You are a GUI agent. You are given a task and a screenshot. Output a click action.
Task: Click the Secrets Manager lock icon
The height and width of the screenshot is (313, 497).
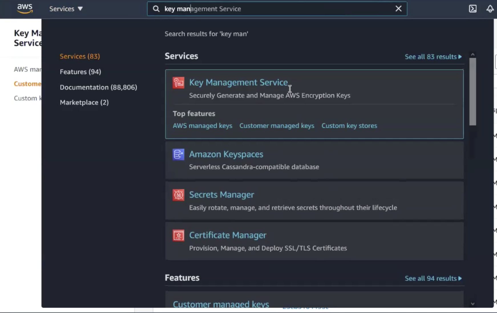coord(178,195)
